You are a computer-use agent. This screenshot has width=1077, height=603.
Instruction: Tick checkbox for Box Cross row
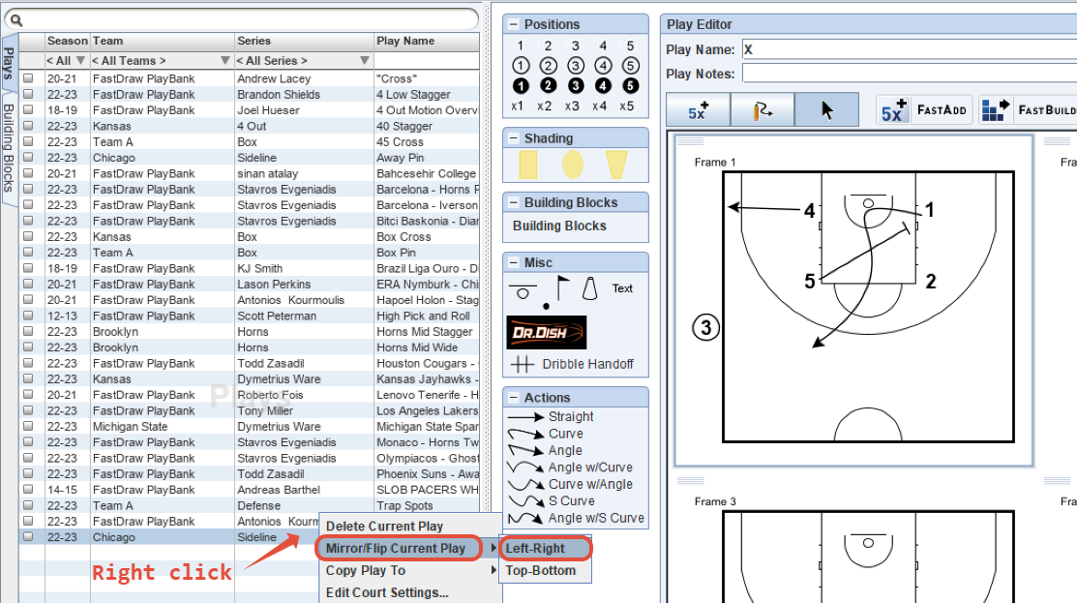(28, 236)
